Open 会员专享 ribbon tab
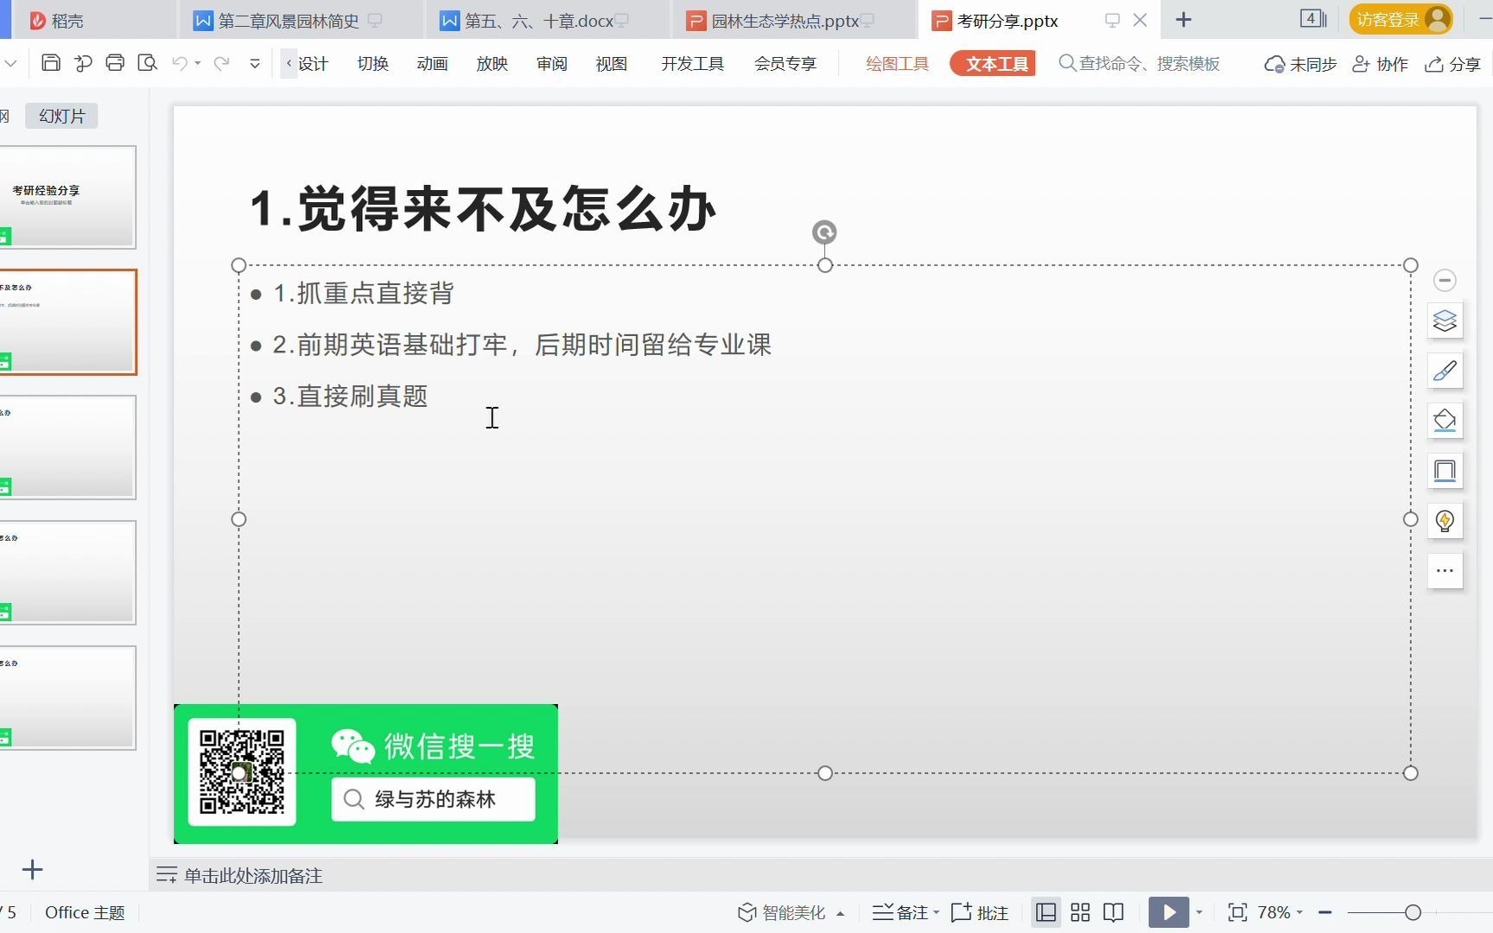This screenshot has width=1493, height=933. tap(785, 64)
